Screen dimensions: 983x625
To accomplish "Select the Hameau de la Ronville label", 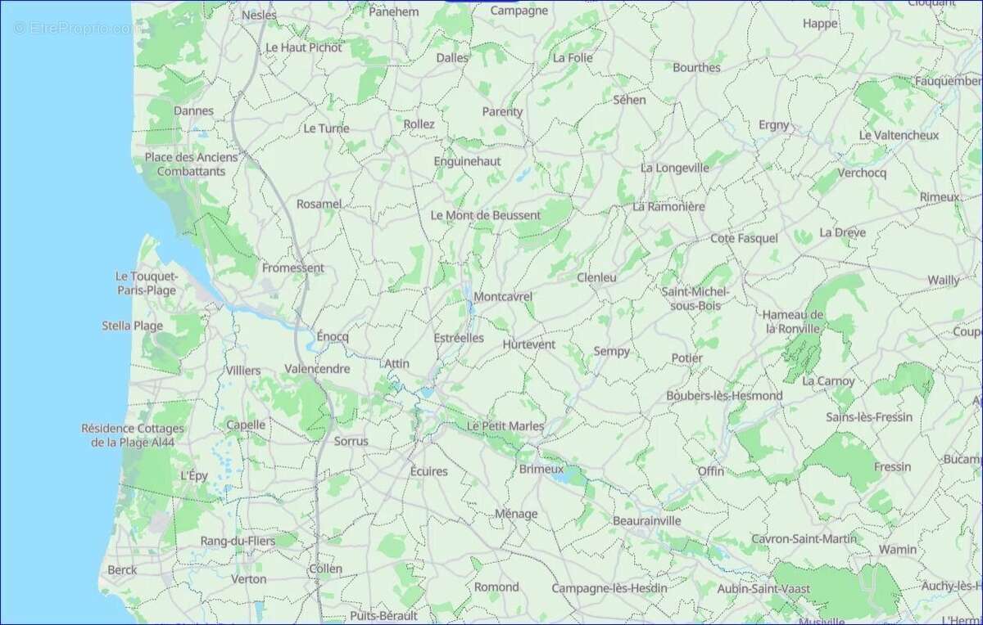I will pos(793,321).
